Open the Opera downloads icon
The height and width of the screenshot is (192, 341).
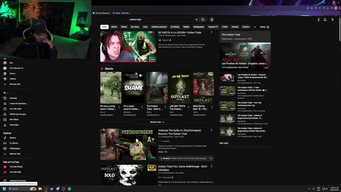pos(328,8)
